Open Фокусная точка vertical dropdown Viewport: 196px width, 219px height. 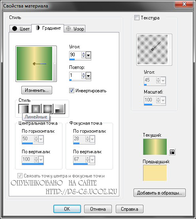92,160
